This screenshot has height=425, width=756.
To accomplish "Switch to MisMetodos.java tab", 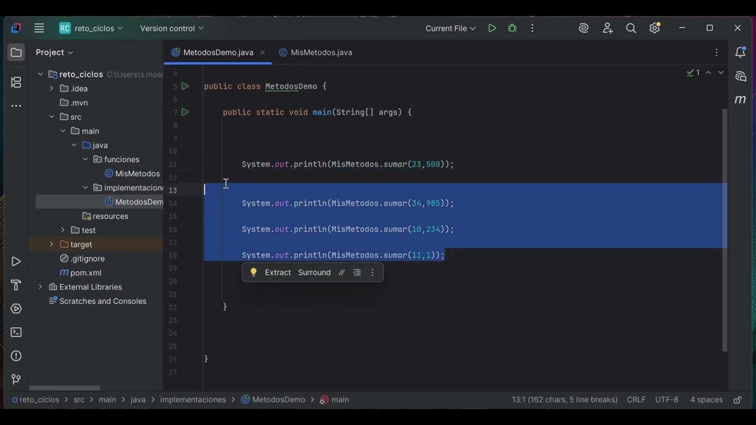I will (x=315, y=53).
